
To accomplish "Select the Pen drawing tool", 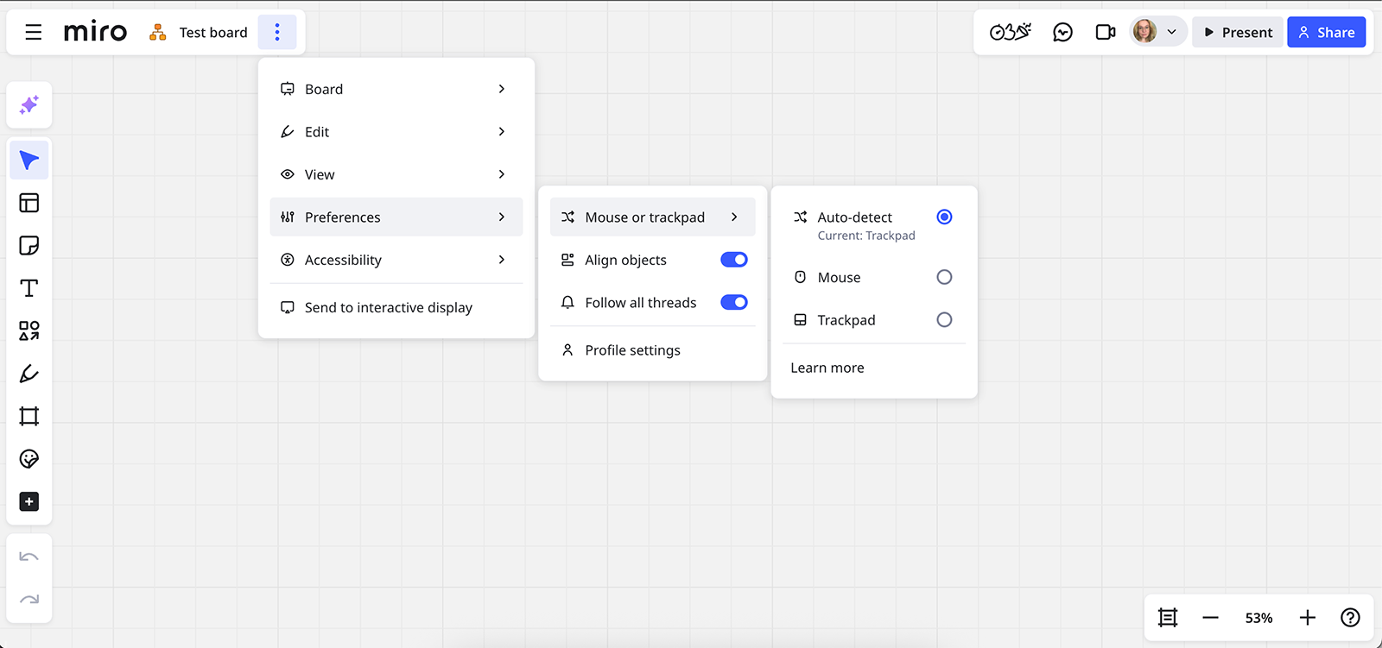I will 29,374.
